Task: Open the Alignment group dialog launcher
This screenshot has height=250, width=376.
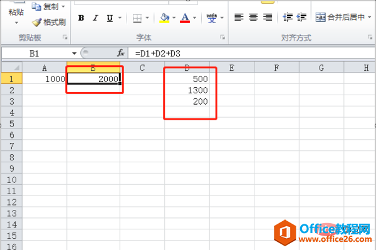Action: [x=370, y=37]
